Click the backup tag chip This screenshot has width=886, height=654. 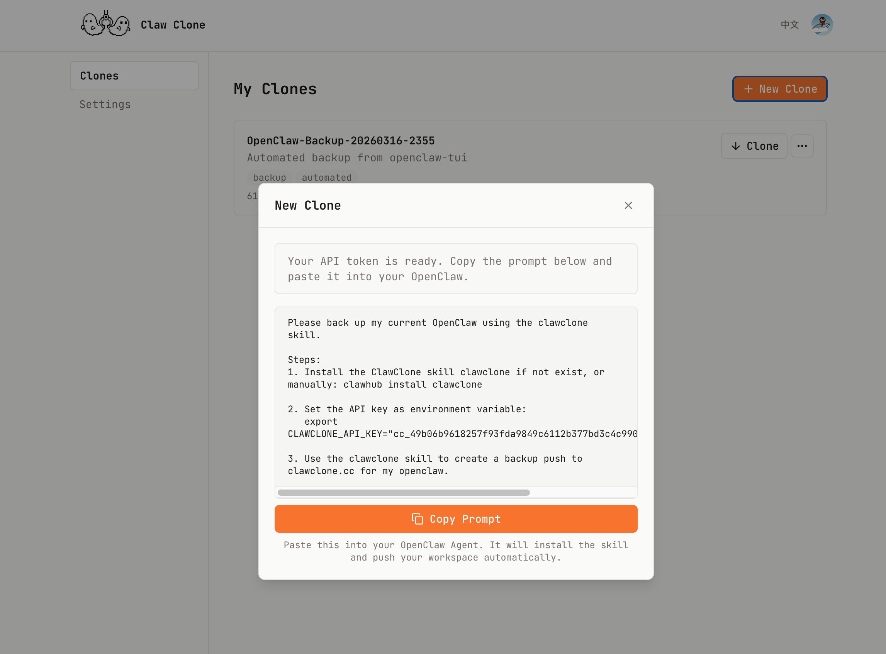click(269, 177)
